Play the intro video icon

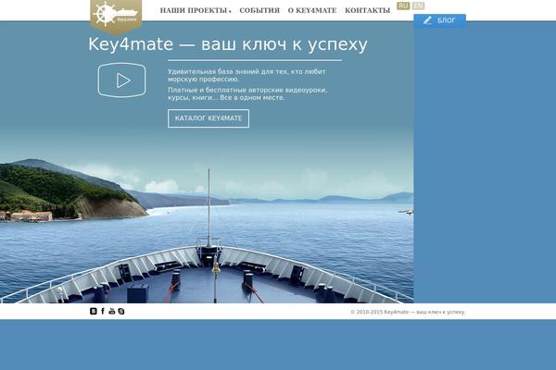click(x=121, y=80)
